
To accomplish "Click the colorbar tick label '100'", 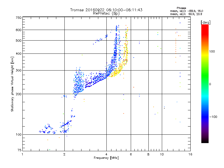I will [212, 52].
